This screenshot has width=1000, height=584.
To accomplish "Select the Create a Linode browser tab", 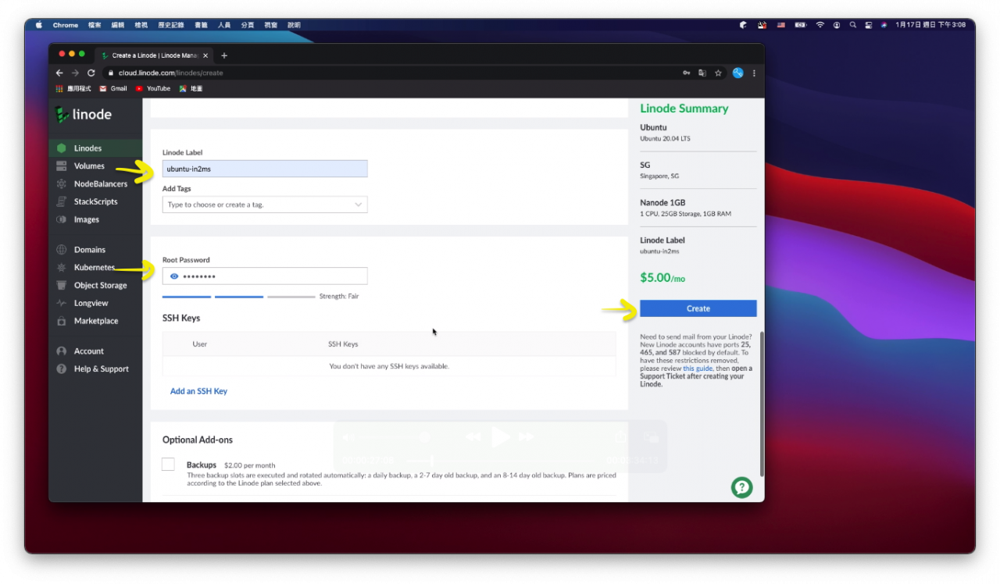I will [155, 55].
